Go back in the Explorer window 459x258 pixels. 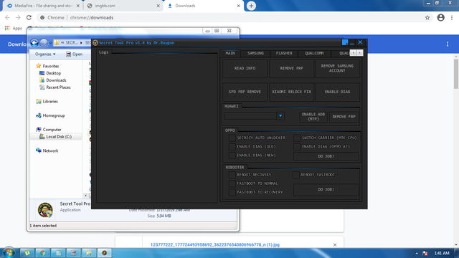click(34, 43)
